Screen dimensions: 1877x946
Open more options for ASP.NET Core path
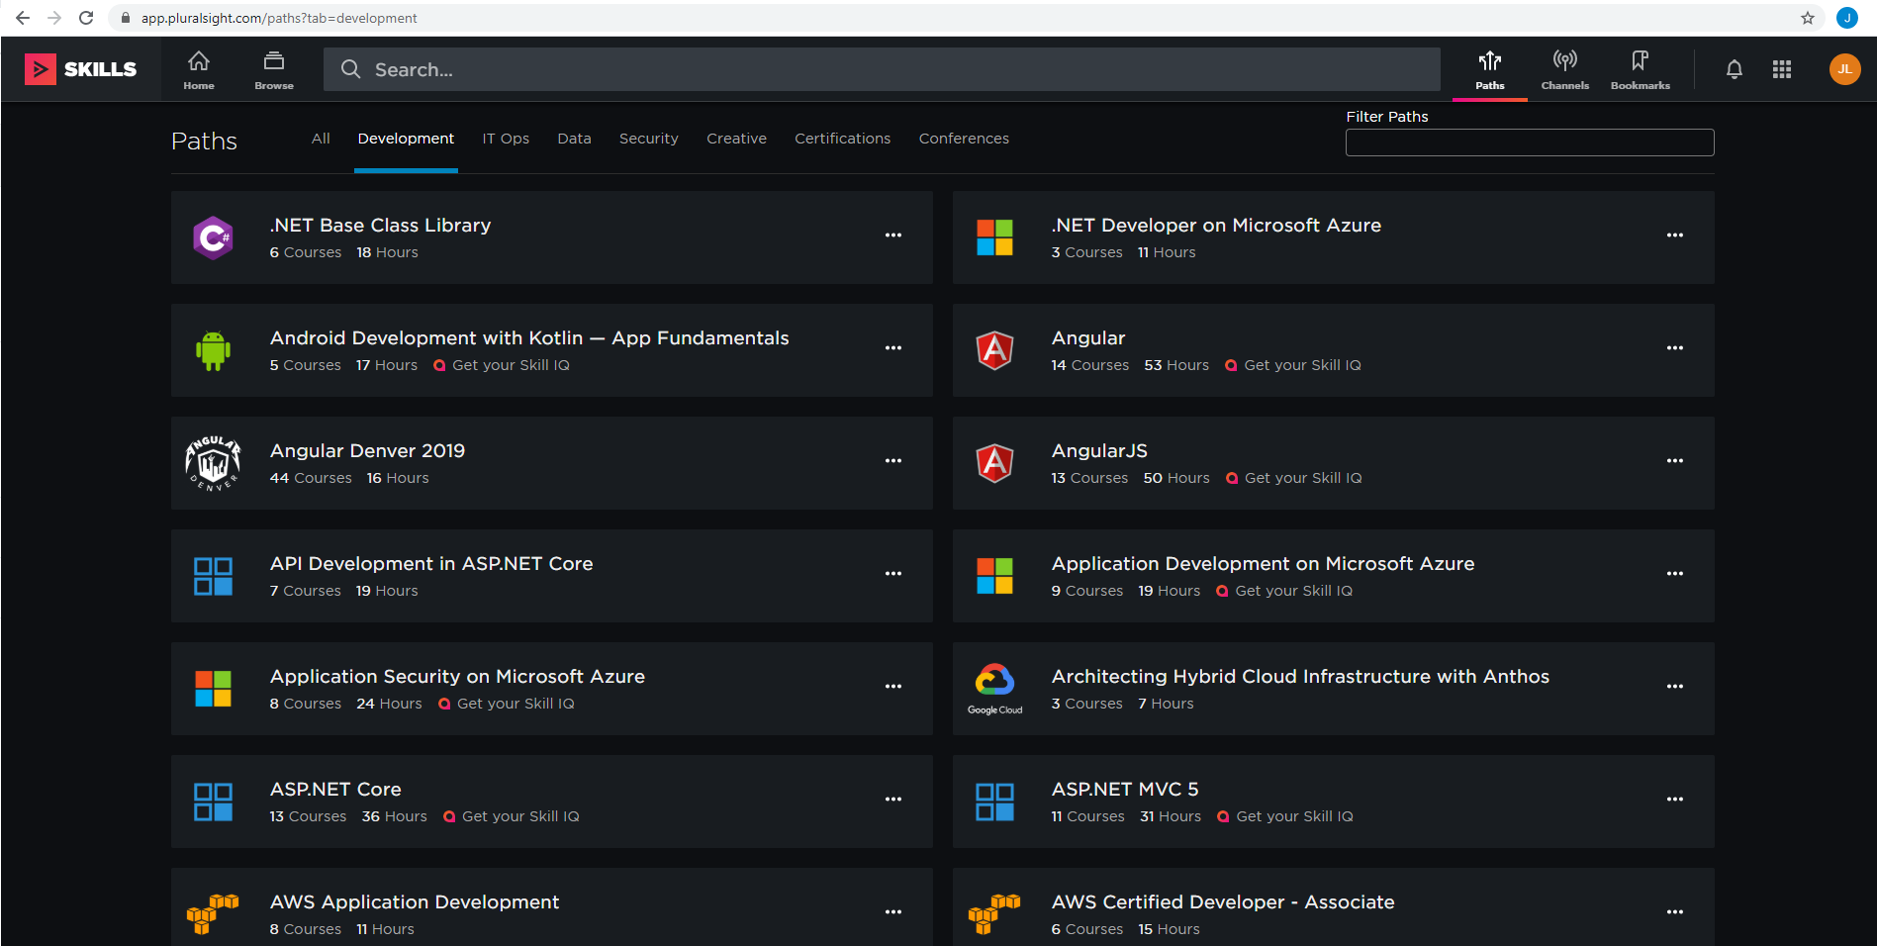coord(893,800)
